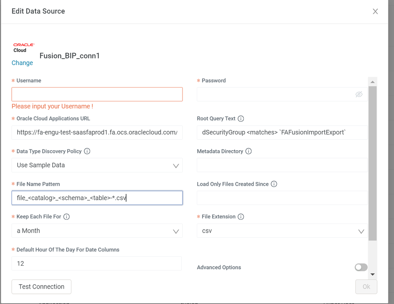Click info icon next to File Extension

[x=241, y=217]
